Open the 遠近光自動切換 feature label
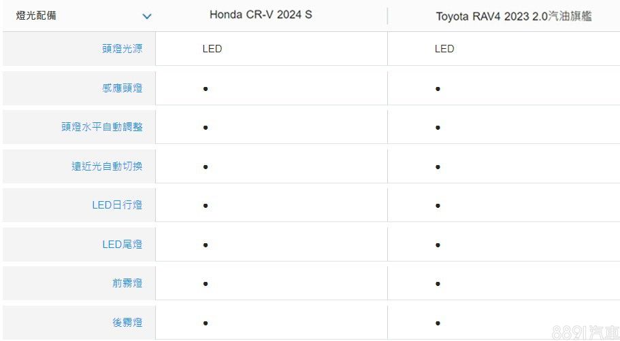The height and width of the screenshot is (341, 620). (x=108, y=166)
